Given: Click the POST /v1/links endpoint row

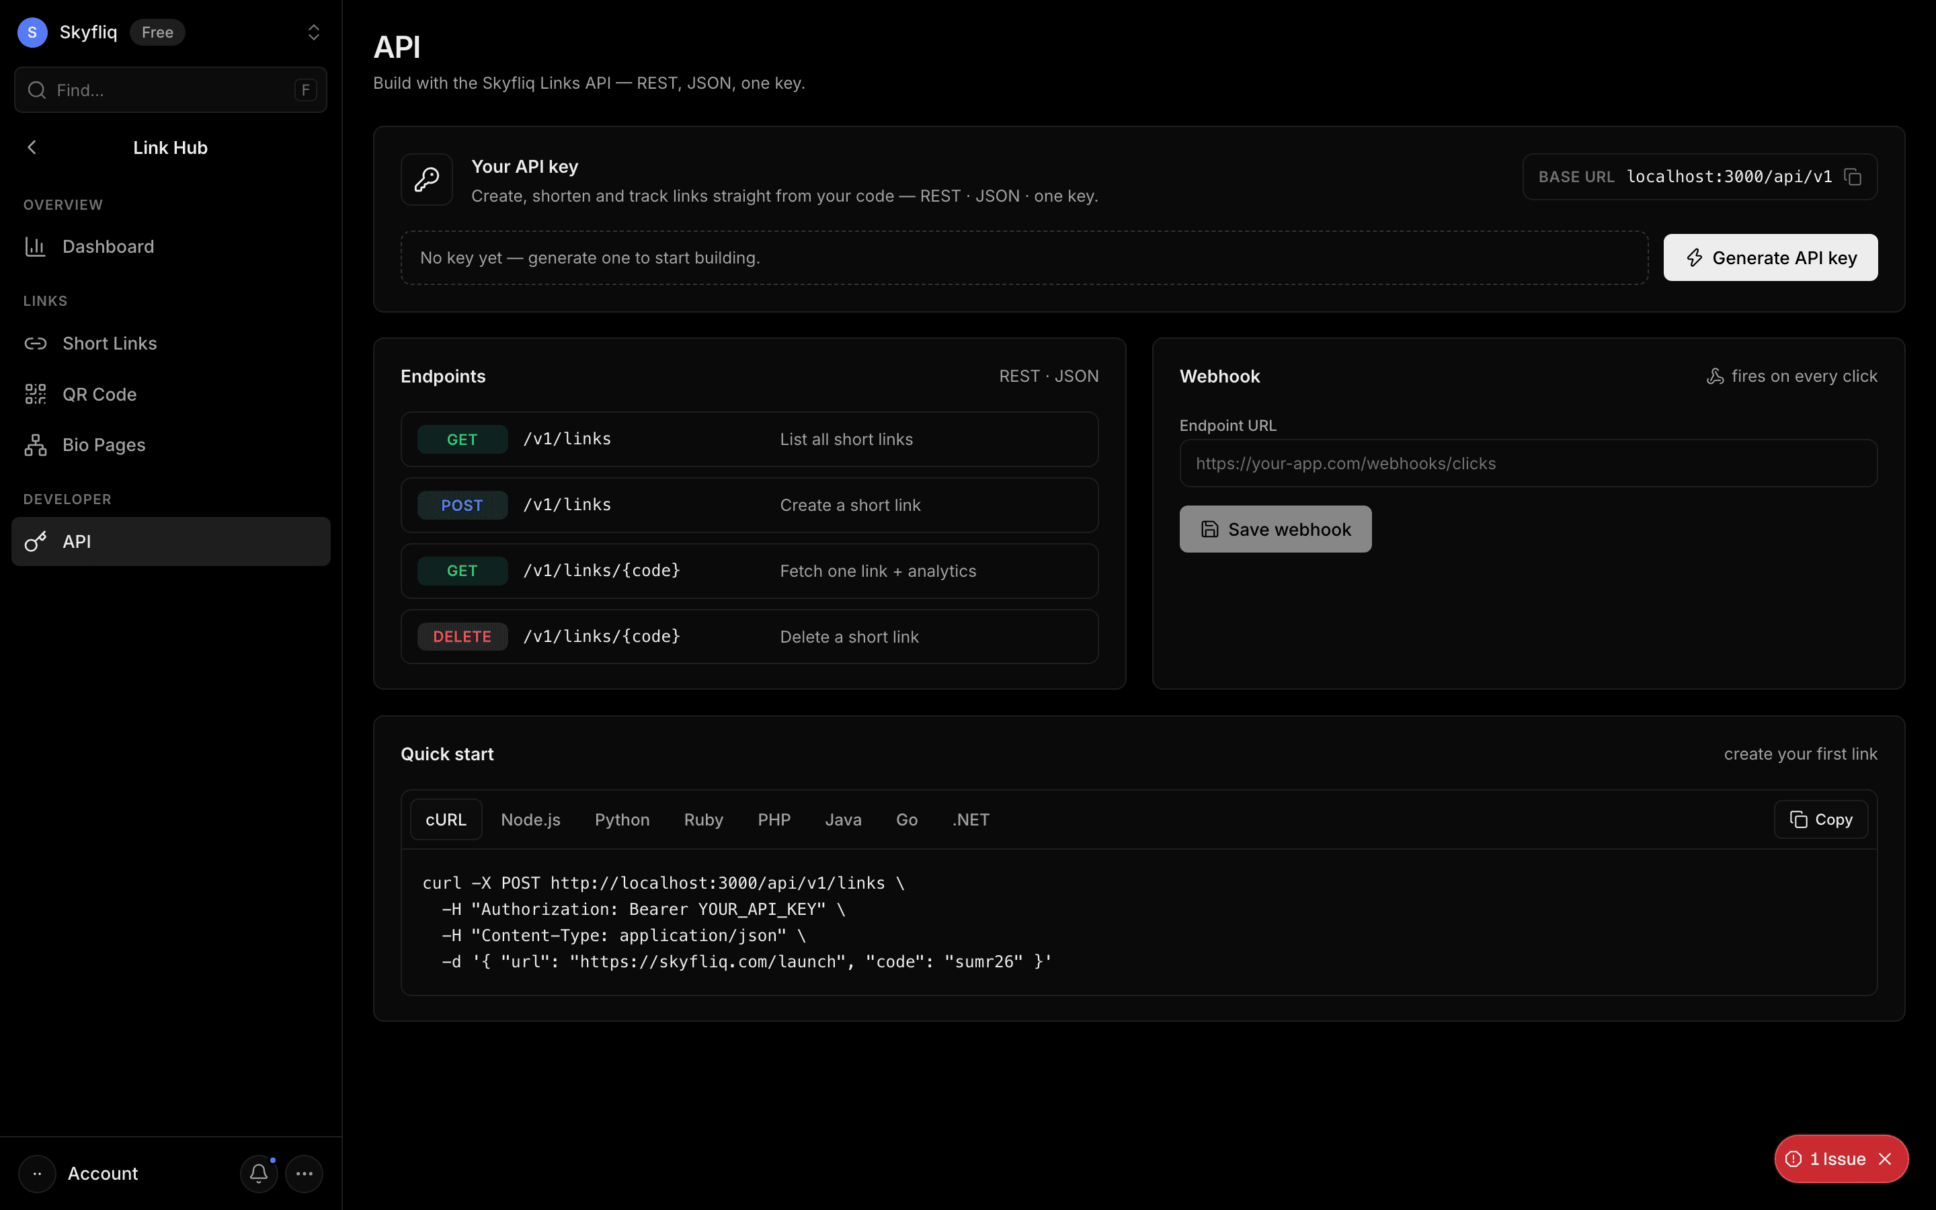Looking at the screenshot, I should point(750,505).
